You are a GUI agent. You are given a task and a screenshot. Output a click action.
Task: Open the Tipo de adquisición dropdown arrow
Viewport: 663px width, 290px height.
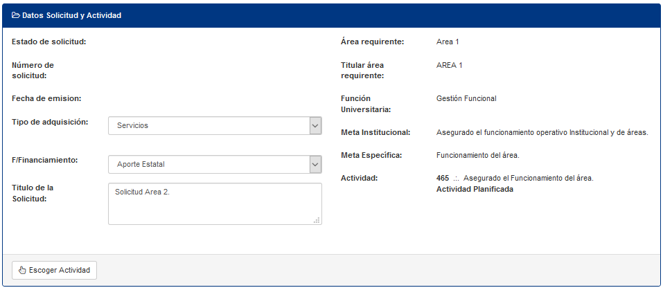point(315,126)
